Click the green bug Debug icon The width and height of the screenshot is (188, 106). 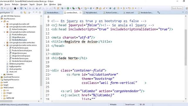pos(62,8)
